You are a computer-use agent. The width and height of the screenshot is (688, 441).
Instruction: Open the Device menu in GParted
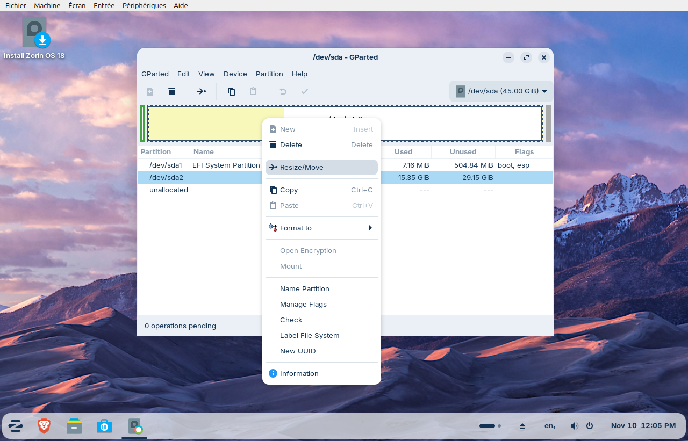tap(235, 74)
